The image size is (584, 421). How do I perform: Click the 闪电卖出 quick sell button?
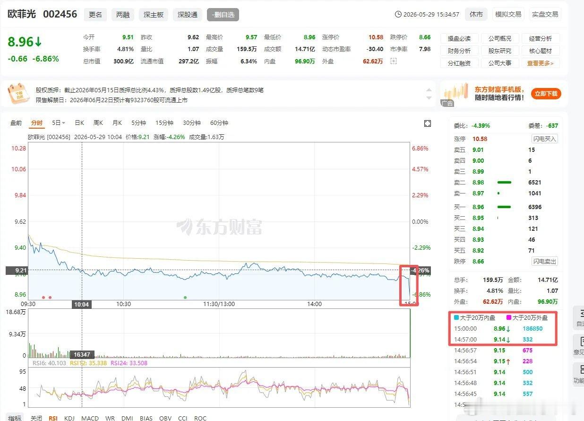pos(545,262)
